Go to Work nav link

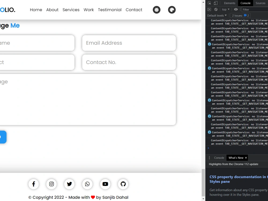coord(89,10)
